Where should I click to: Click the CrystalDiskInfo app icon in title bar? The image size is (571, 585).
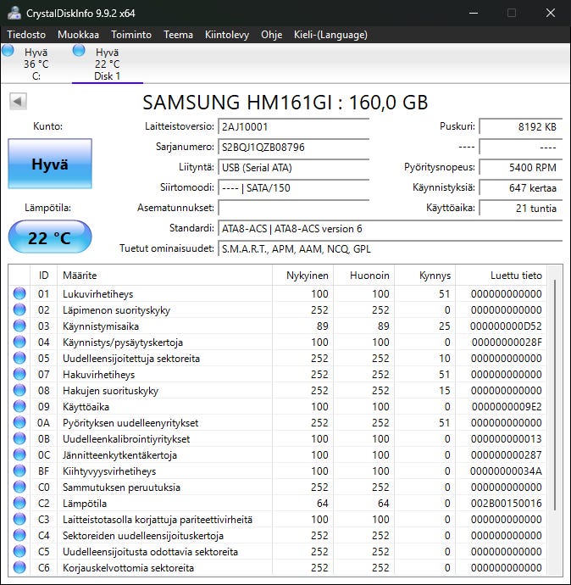[x=14, y=13]
